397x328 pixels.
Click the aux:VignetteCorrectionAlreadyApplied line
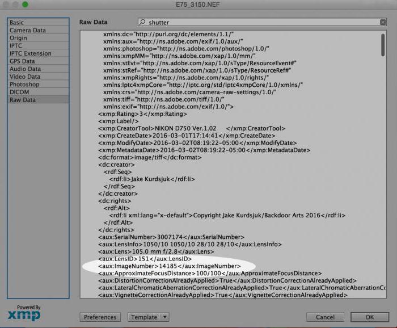tap(223, 295)
